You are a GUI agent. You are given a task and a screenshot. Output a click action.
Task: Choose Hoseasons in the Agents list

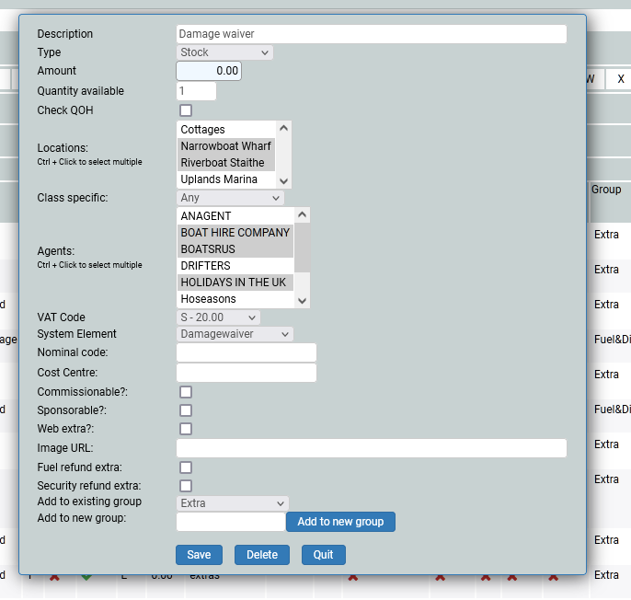pos(235,299)
